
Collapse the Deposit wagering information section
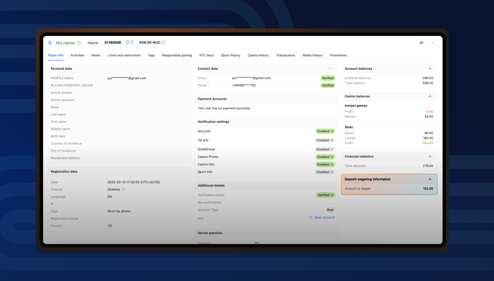[430, 179]
